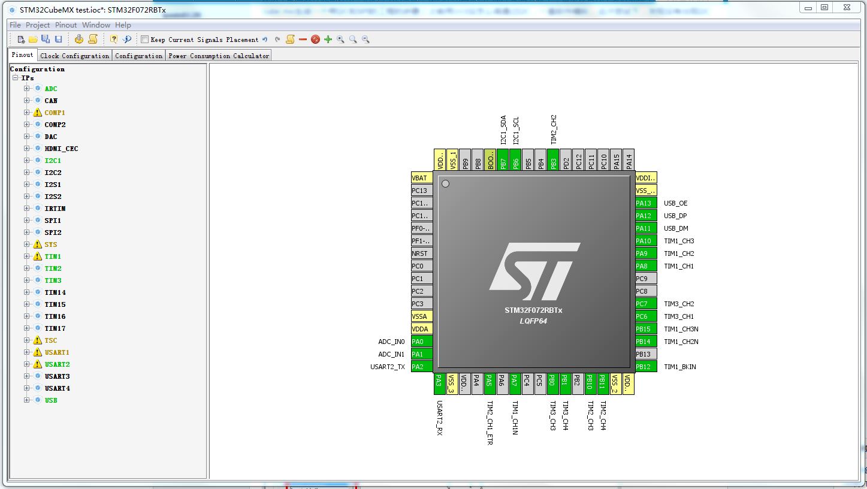Click pin PA5 on the chip

point(490,384)
